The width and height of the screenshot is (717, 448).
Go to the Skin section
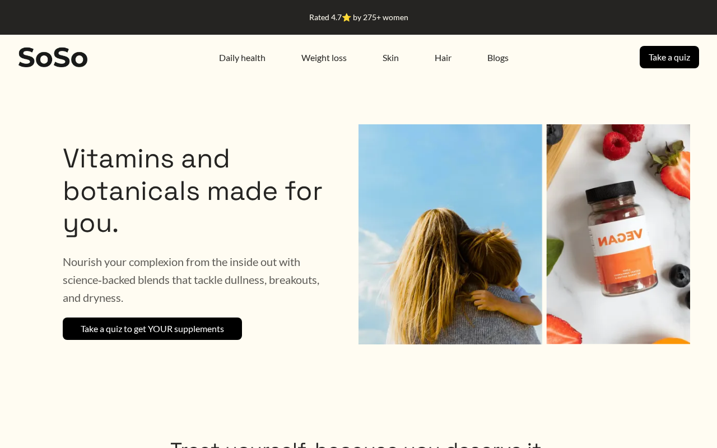point(390,58)
